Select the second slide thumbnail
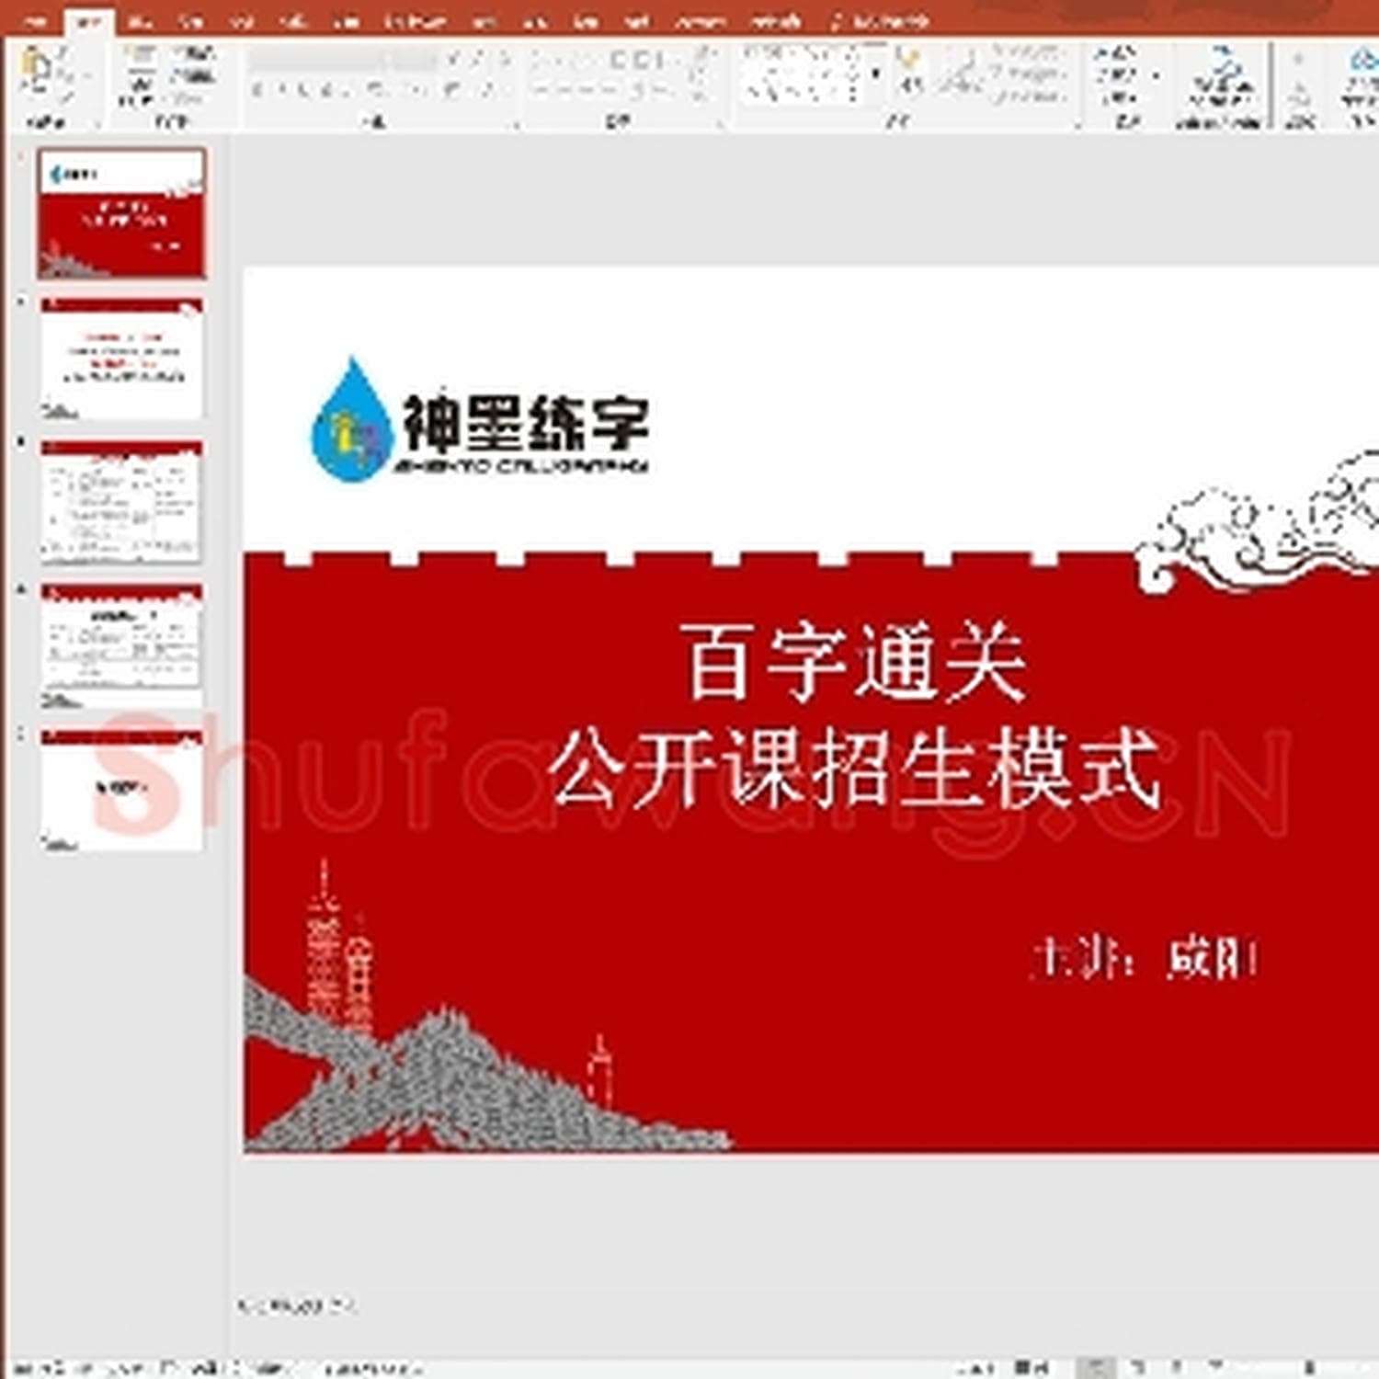Screen dimensions: 1379x1379 pos(121,359)
